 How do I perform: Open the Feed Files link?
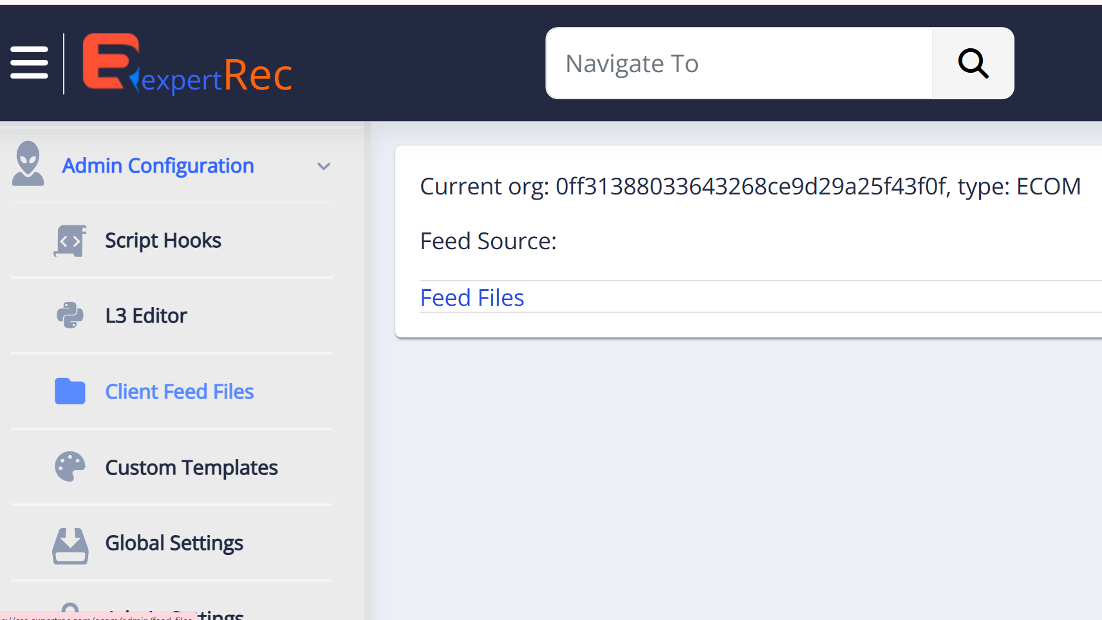472,298
